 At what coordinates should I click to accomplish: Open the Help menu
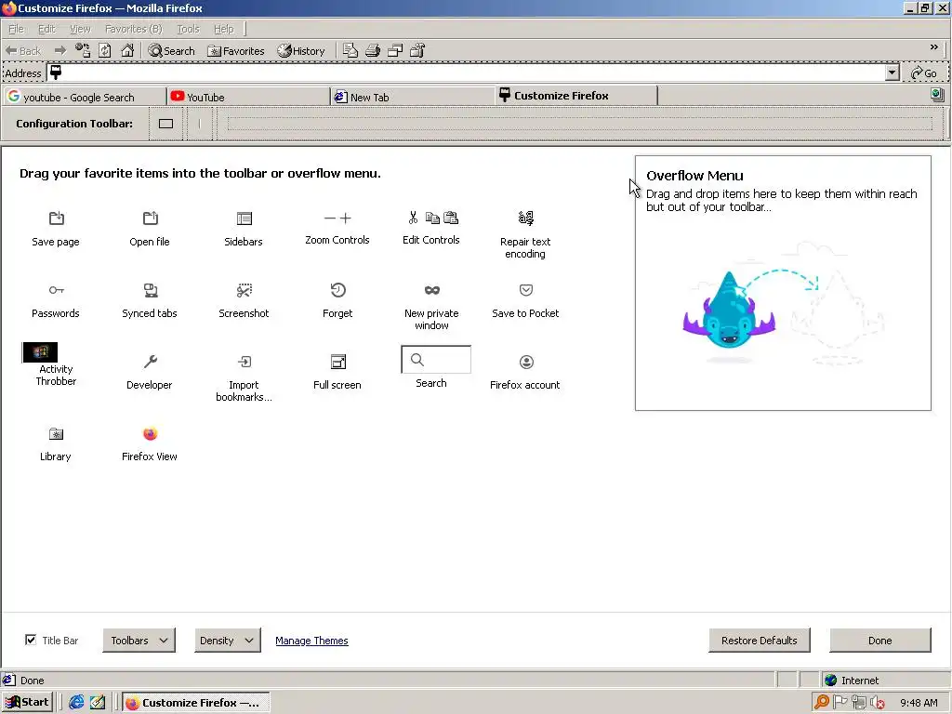pos(223,29)
